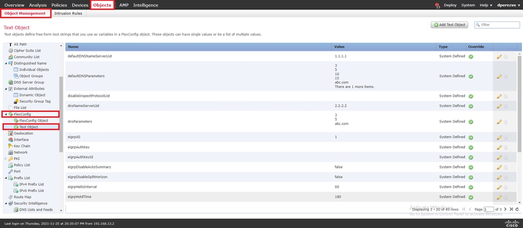This screenshot has height=228, width=523.
Task: Edit dnsNameServerList with its pencil icon
Action: click(499, 106)
